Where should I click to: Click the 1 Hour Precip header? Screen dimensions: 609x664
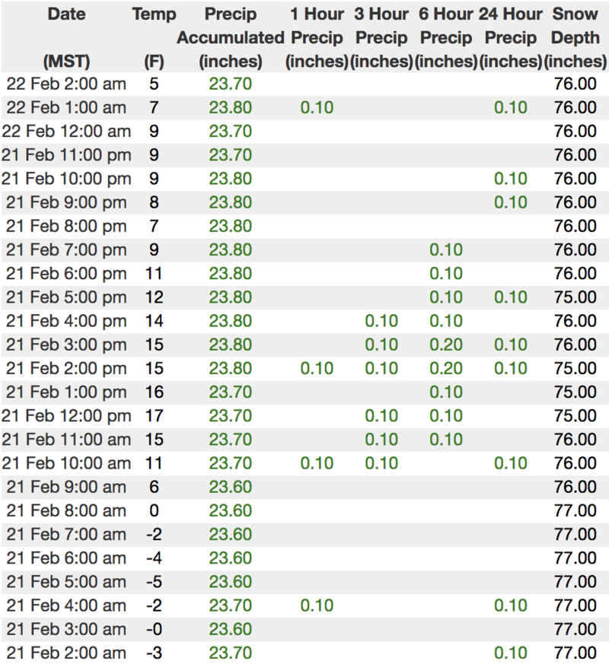pyautogui.click(x=317, y=37)
